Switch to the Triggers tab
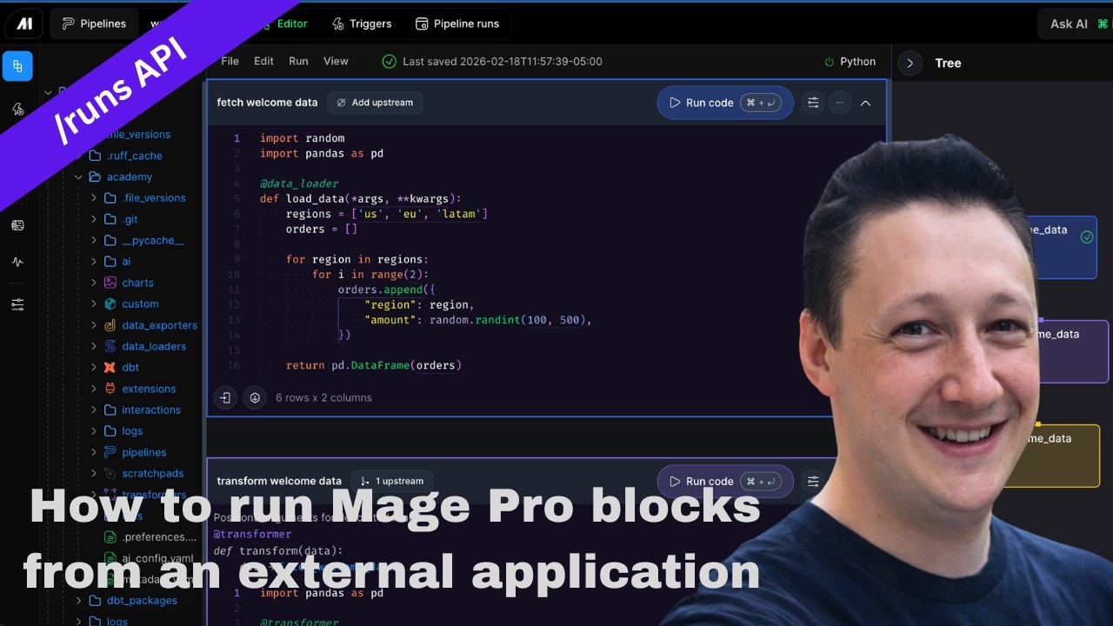The width and height of the screenshot is (1113, 626). tap(362, 23)
